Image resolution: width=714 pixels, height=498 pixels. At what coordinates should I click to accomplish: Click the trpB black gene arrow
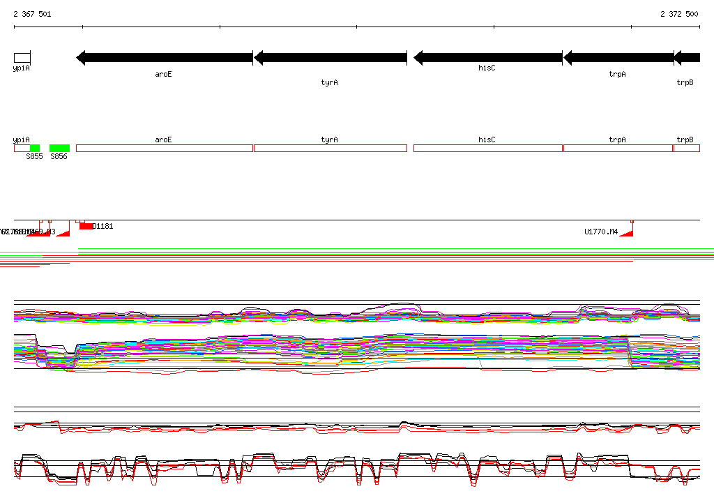[x=687, y=58]
